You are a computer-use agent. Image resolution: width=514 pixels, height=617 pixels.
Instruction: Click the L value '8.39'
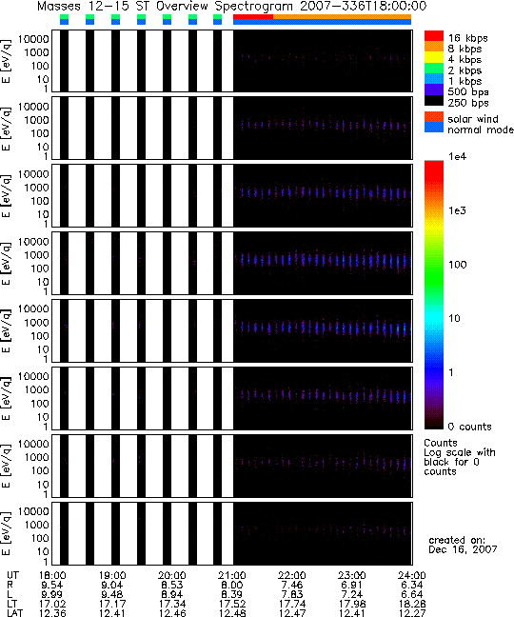(232, 594)
